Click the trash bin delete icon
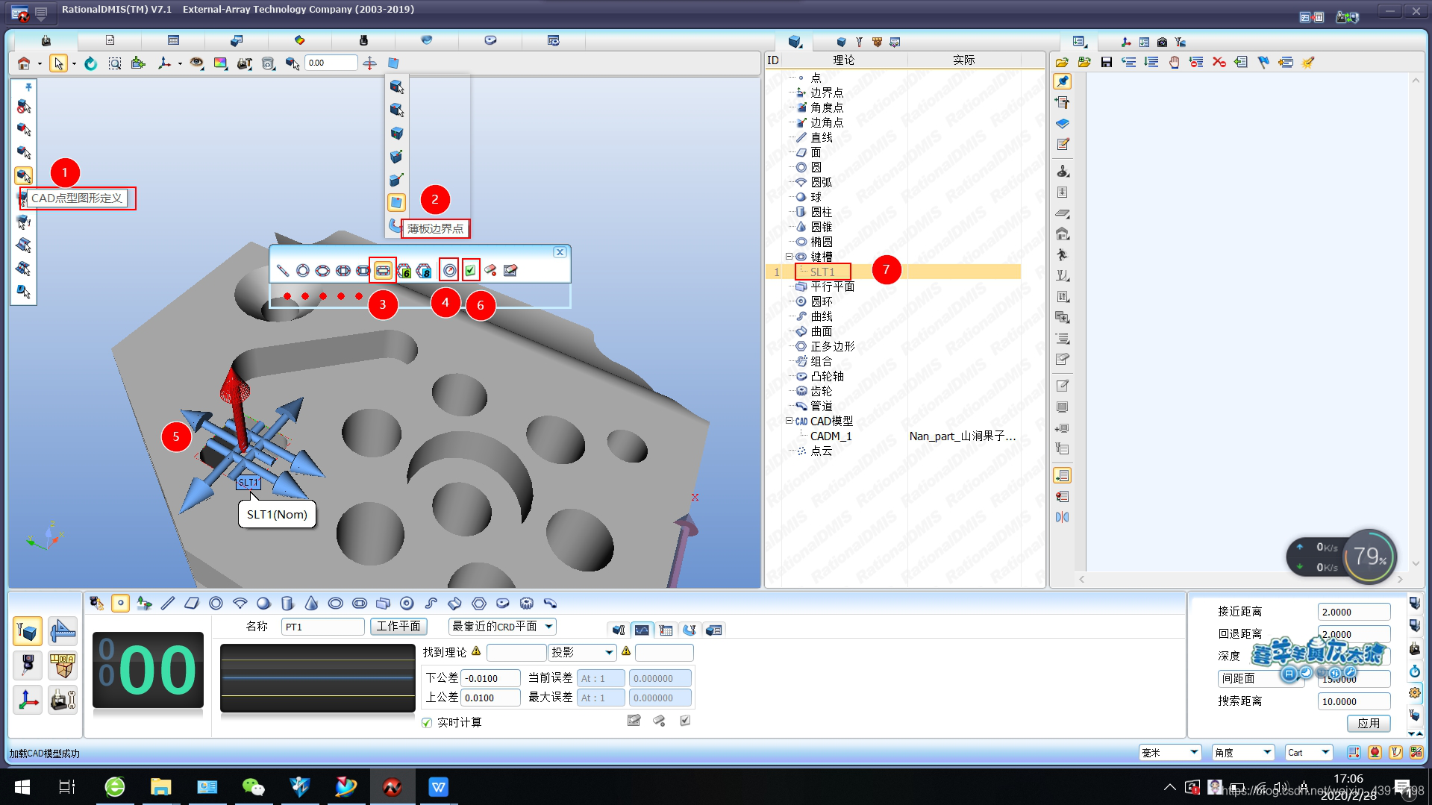This screenshot has width=1432, height=805. click(x=269, y=63)
